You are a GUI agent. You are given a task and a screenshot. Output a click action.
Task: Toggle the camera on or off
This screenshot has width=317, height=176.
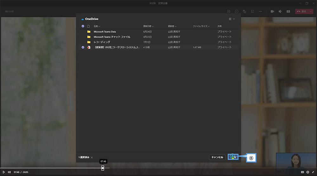272,11
